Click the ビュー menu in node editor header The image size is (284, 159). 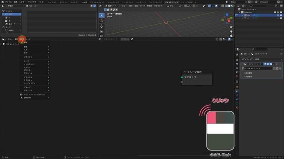[10, 39]
